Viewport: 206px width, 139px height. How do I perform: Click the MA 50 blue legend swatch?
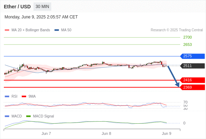(57, 30)
